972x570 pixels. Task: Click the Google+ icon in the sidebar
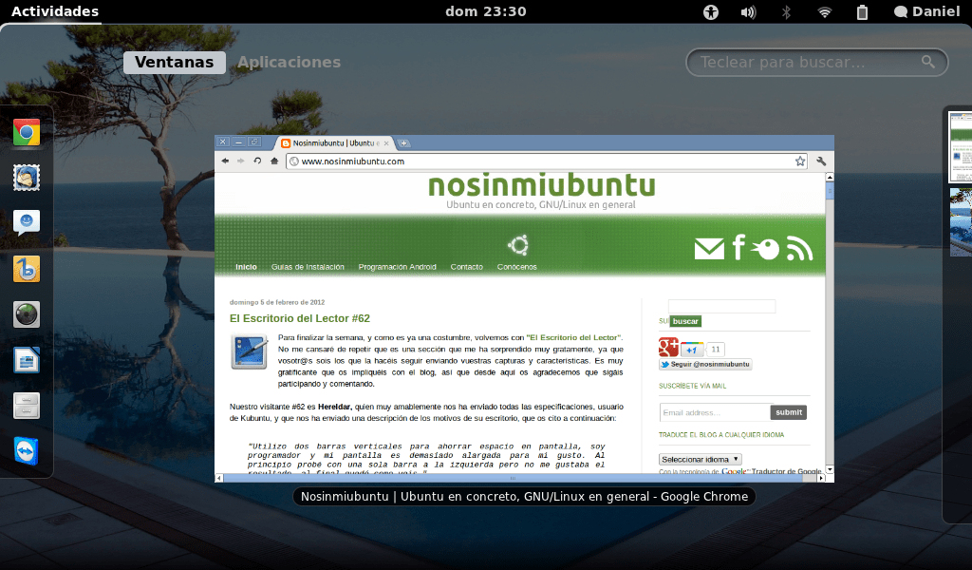coord(668,347)
